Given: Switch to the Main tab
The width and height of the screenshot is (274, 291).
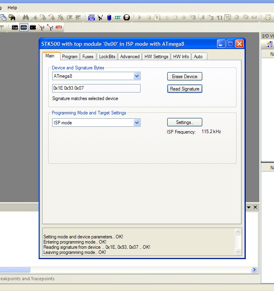Looking at the screenshot, I should [50, 56].
